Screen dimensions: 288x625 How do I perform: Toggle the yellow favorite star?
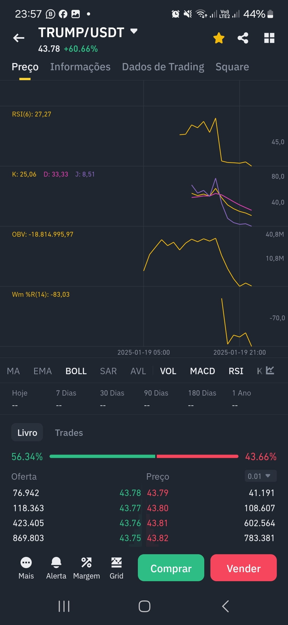pyautogui.click(x=219, y=38)
